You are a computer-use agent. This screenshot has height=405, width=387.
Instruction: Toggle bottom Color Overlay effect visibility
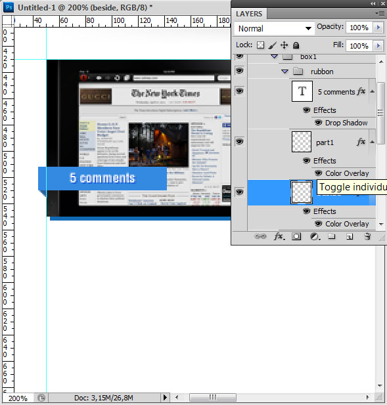point(318,224)
